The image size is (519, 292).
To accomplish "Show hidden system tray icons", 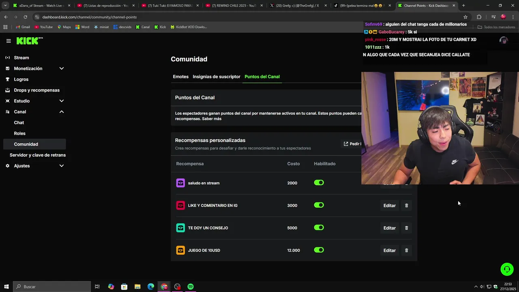I will 476,287.
